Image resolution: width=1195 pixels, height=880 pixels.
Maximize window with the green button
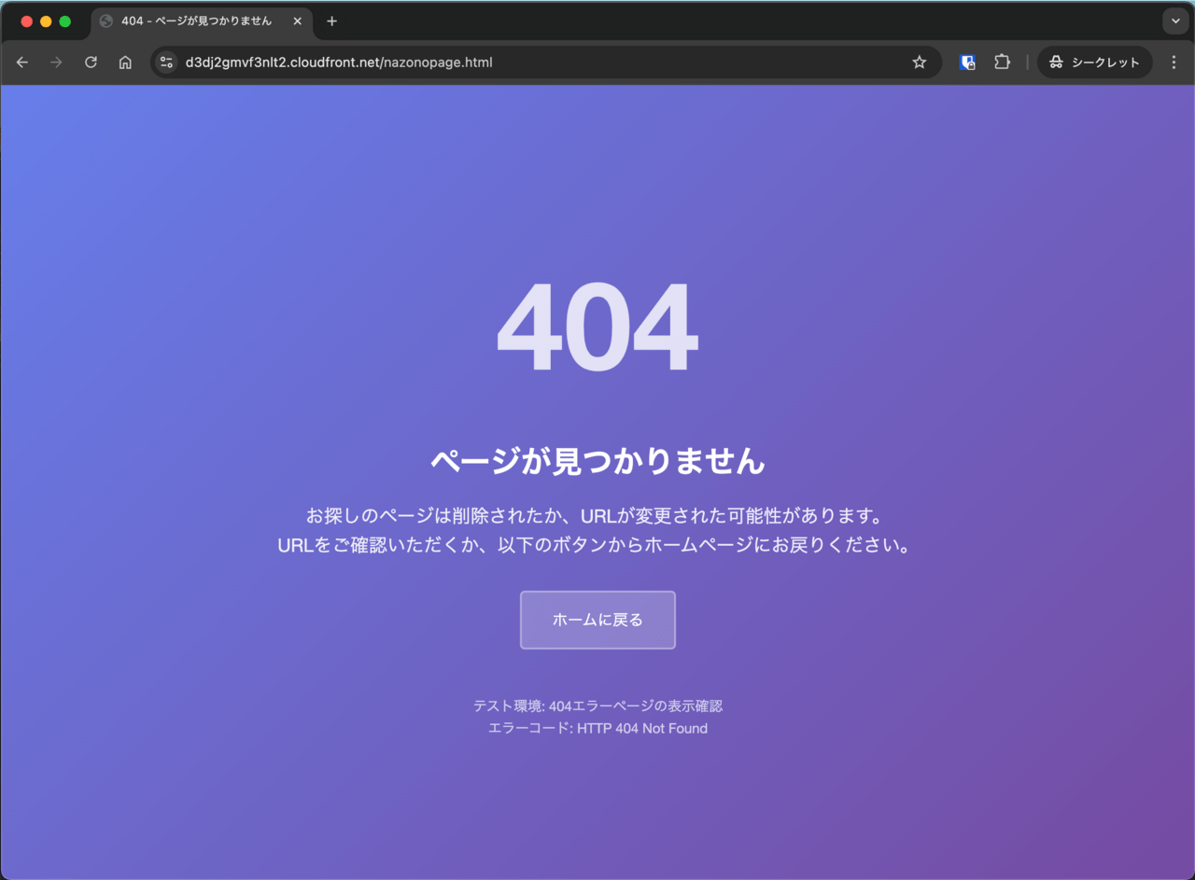(x=65, y=21)
